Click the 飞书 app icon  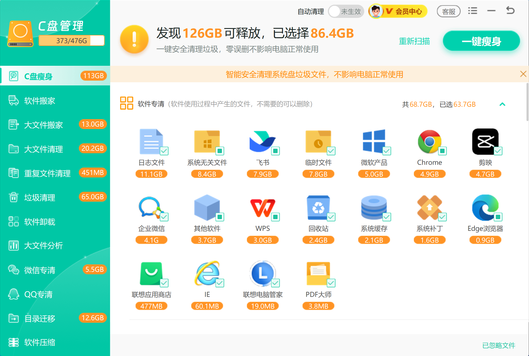262,141
